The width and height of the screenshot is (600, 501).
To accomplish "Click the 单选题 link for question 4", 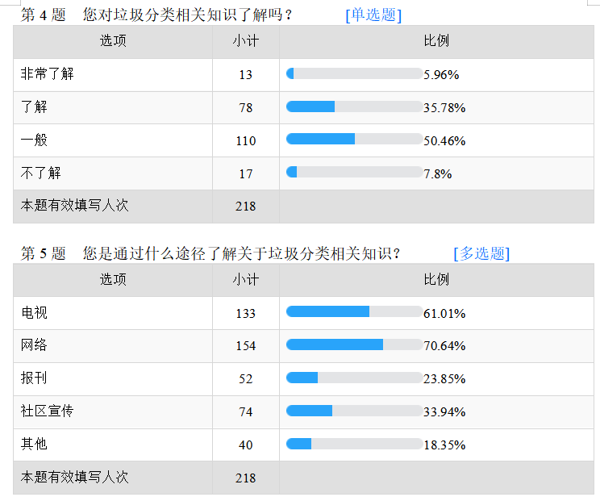I will click(x=373, y=15).
